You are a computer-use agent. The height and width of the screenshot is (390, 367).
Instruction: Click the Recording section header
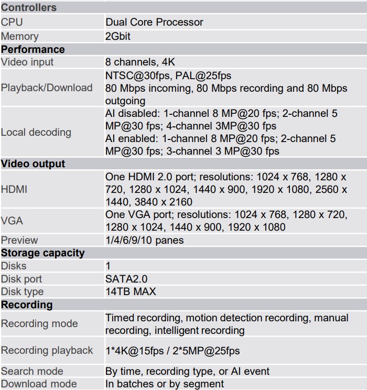(27, 305)
